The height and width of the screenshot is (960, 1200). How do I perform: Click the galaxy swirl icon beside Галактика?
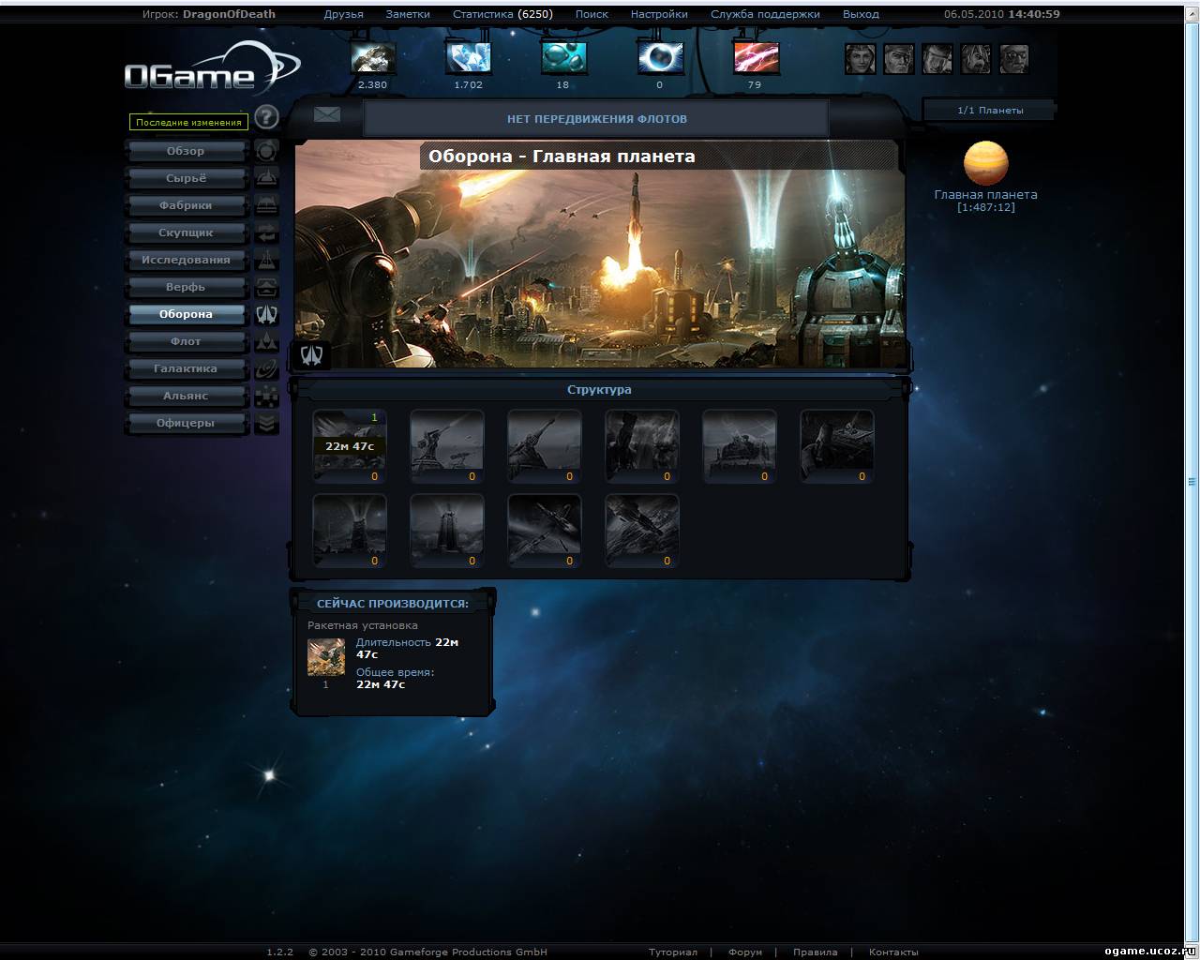pyautogui.click(x=266, y=368)
